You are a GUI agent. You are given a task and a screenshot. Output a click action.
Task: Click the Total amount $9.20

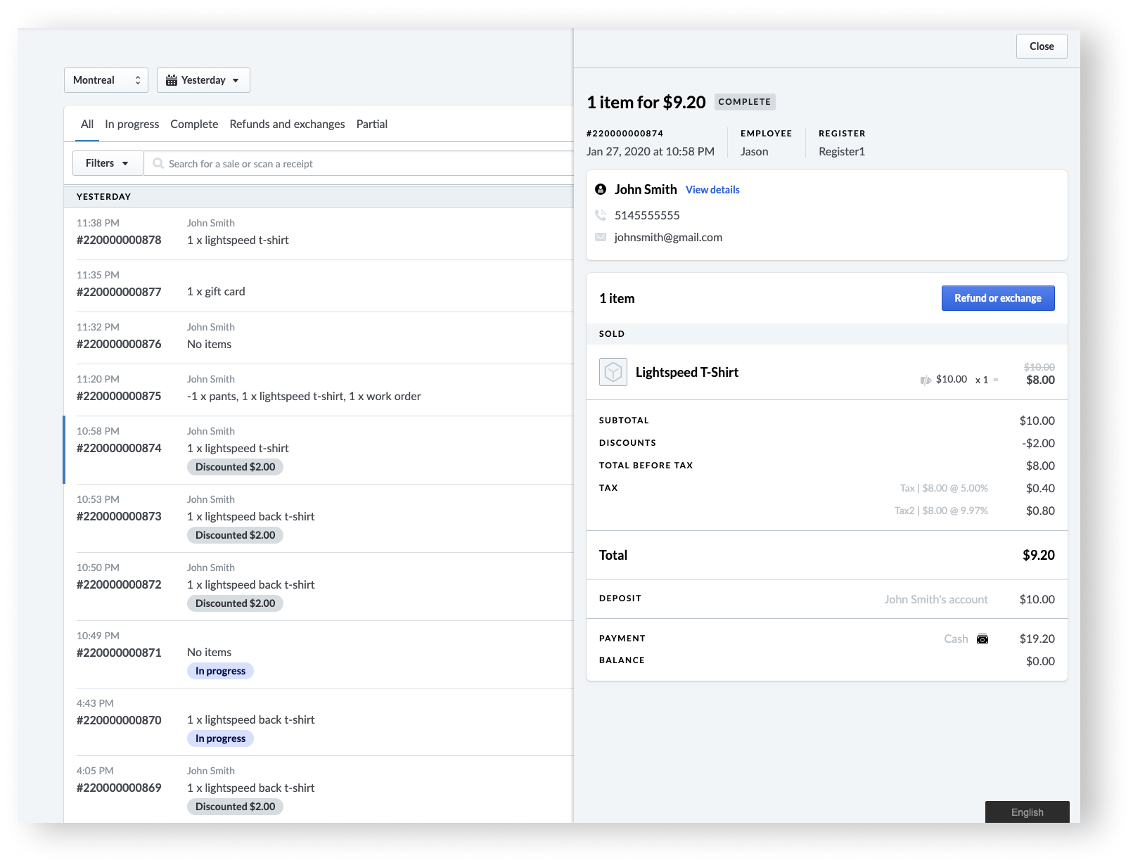point(1039,555)
